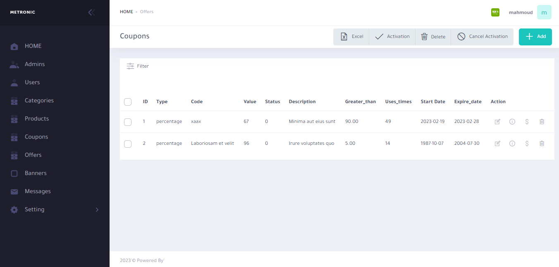Click the Cancel Activation button

click(x=482, y=37)
